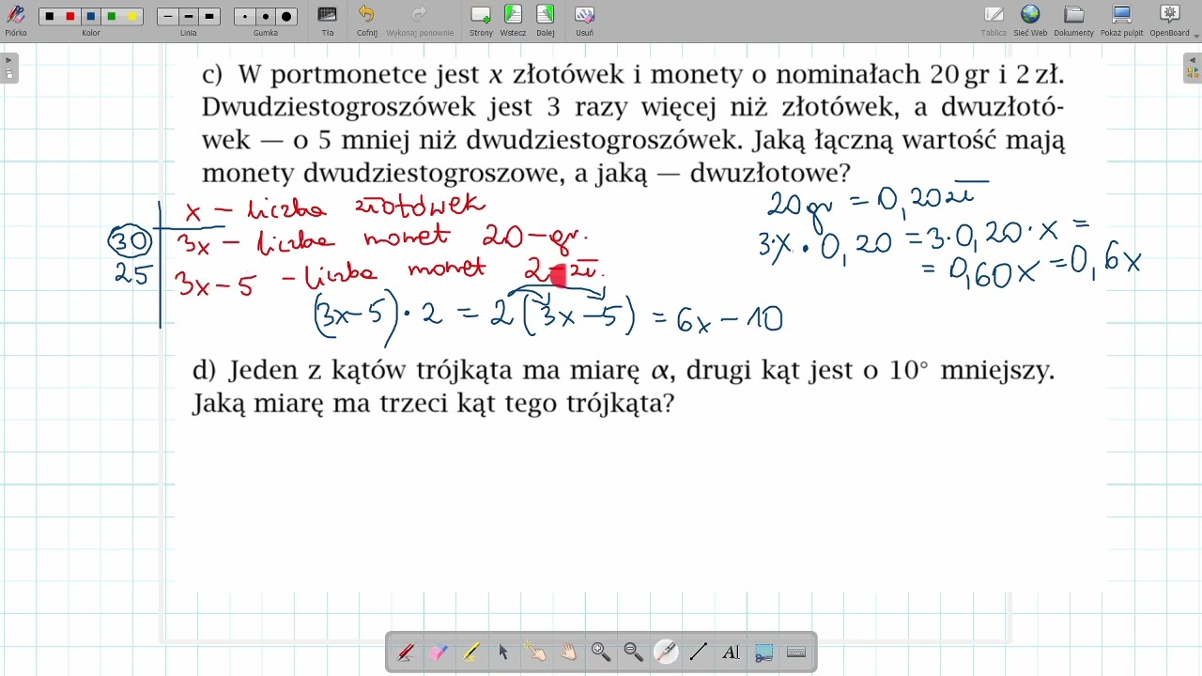Viewport: 1202px width, 676px height.
Task: Switch to Tablica board mode
Action: click(994, 20)
